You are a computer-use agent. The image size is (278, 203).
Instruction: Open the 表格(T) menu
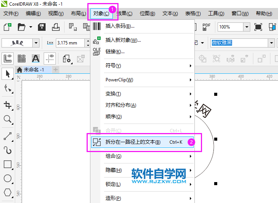[x=193, y=13]
